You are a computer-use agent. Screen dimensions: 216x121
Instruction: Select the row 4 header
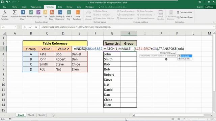pyautogui.click(x=3, y=54)
